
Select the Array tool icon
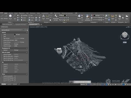click(36, 20)
